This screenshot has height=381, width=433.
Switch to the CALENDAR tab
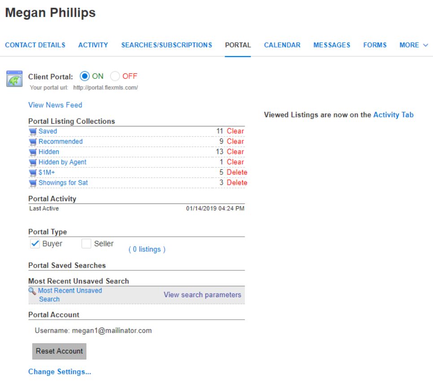pyautogui.click(x=282, y=45)
